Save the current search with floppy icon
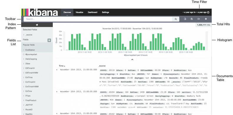The image size is (233, 115). (192, 19)
